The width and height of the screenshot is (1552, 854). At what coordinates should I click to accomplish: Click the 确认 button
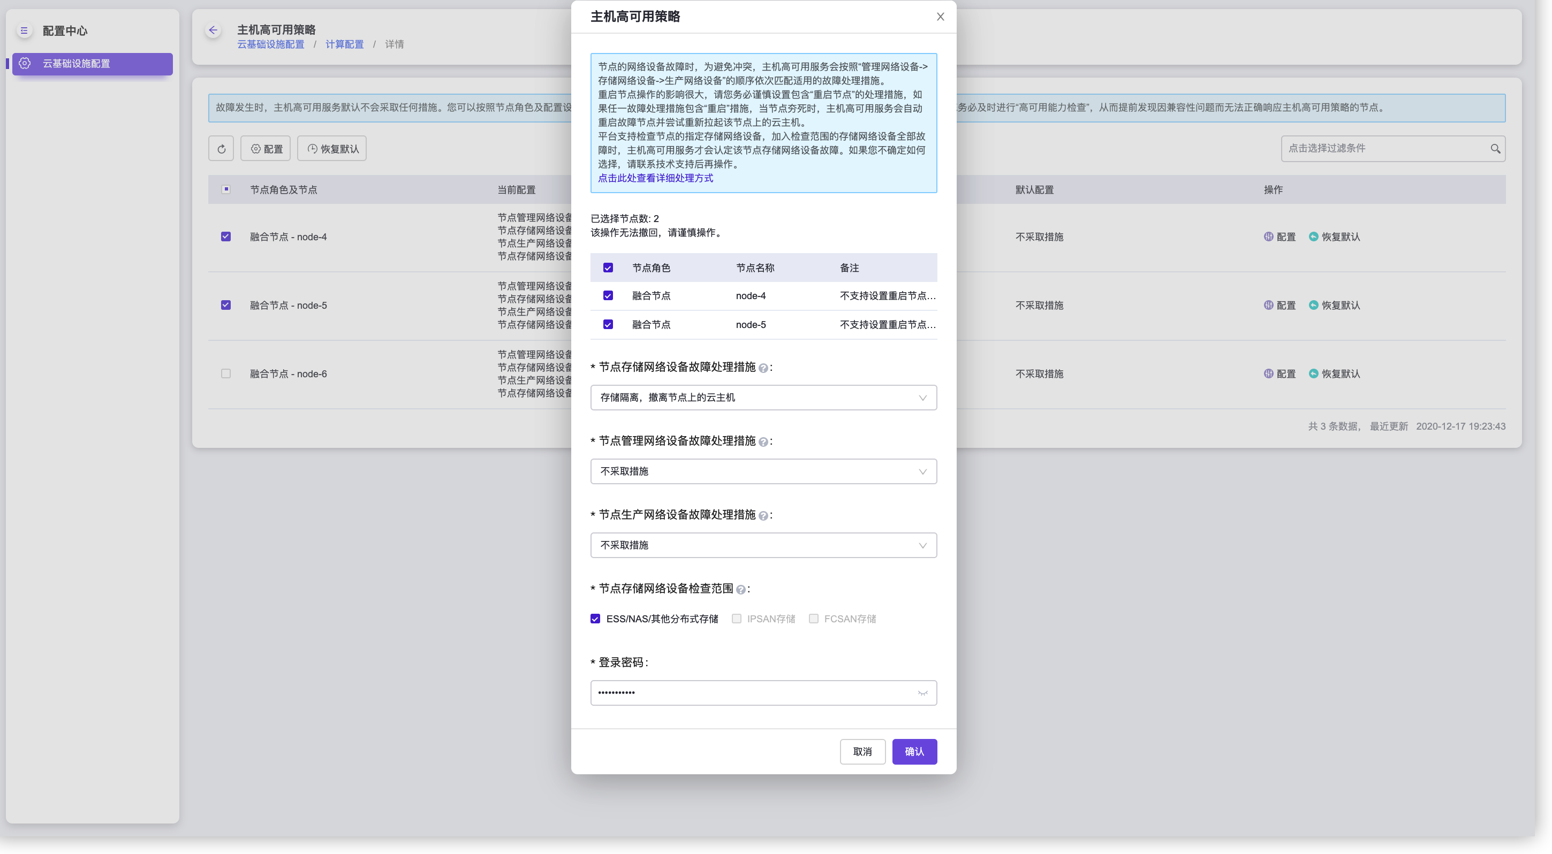coord(914,751)
